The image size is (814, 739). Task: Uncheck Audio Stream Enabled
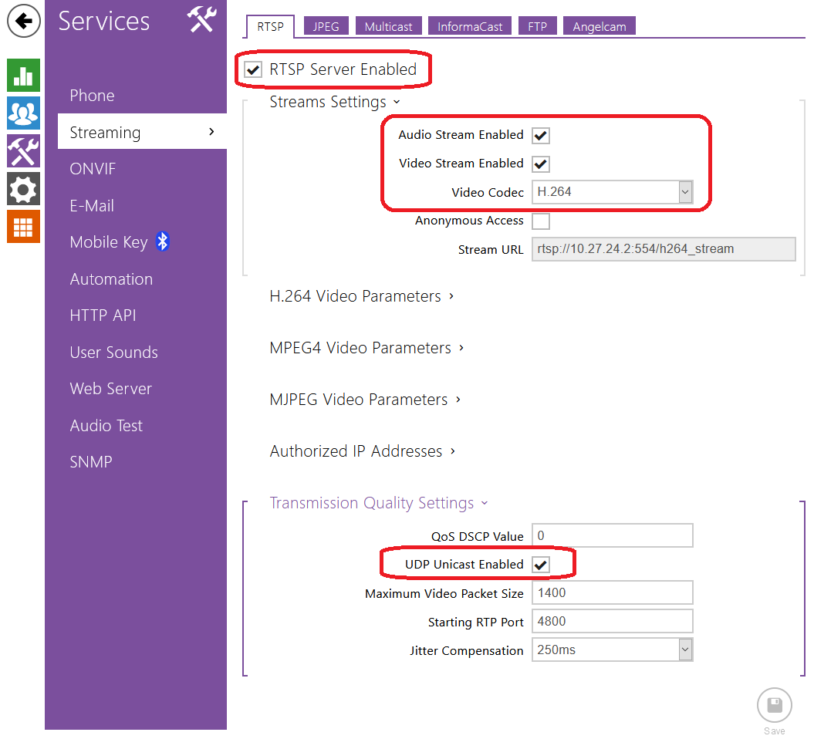click(540, 136)
